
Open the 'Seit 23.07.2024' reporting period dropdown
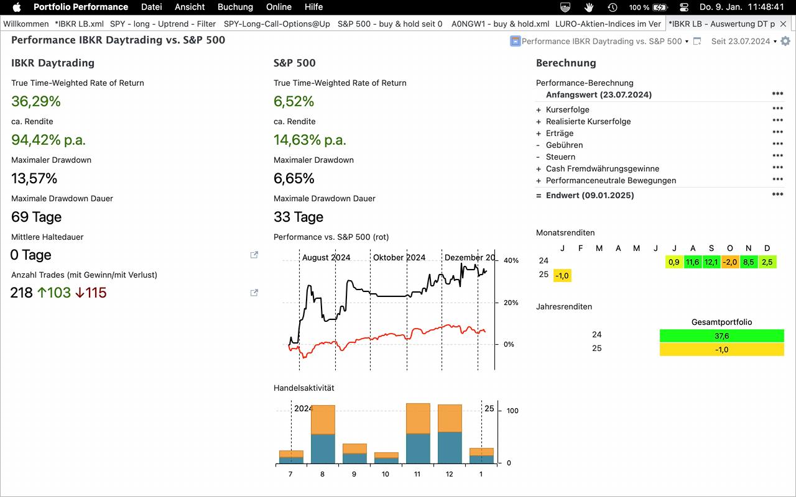744,41
